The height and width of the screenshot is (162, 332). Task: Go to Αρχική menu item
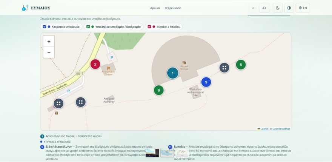point(155,8)
